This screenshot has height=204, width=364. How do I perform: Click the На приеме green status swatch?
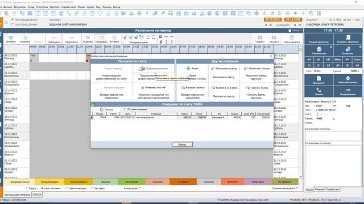(x=131, y=182)
